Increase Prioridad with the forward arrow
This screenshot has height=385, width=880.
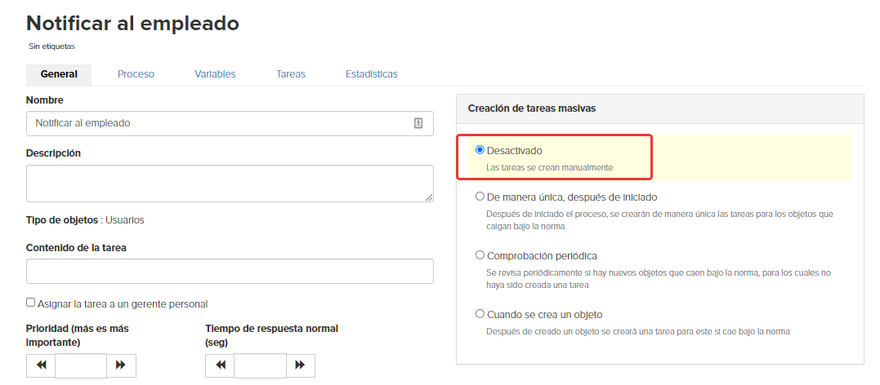click(x=121, y=365)
